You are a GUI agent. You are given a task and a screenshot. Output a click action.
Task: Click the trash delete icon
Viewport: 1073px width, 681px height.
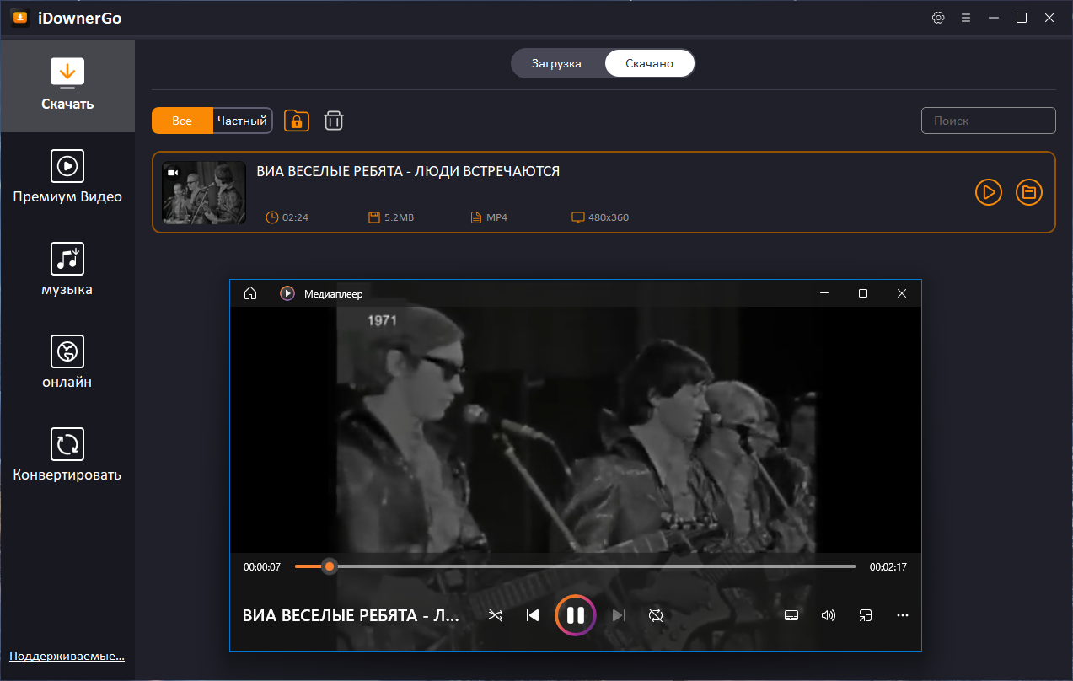[334, 121]
